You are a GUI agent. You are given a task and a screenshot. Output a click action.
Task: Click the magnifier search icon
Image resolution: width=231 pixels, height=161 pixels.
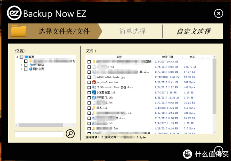click(70, 133)
